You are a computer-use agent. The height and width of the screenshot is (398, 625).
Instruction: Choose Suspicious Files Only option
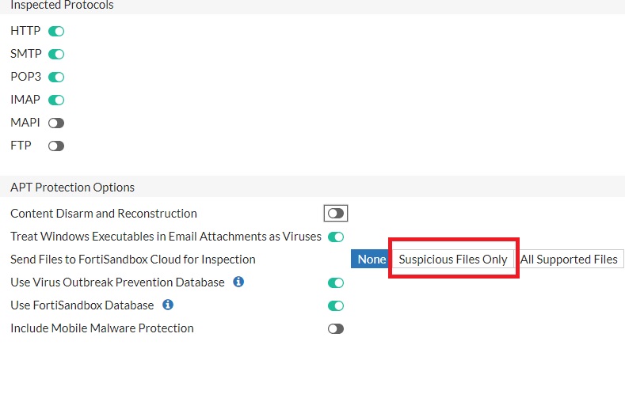pos(453,260)
